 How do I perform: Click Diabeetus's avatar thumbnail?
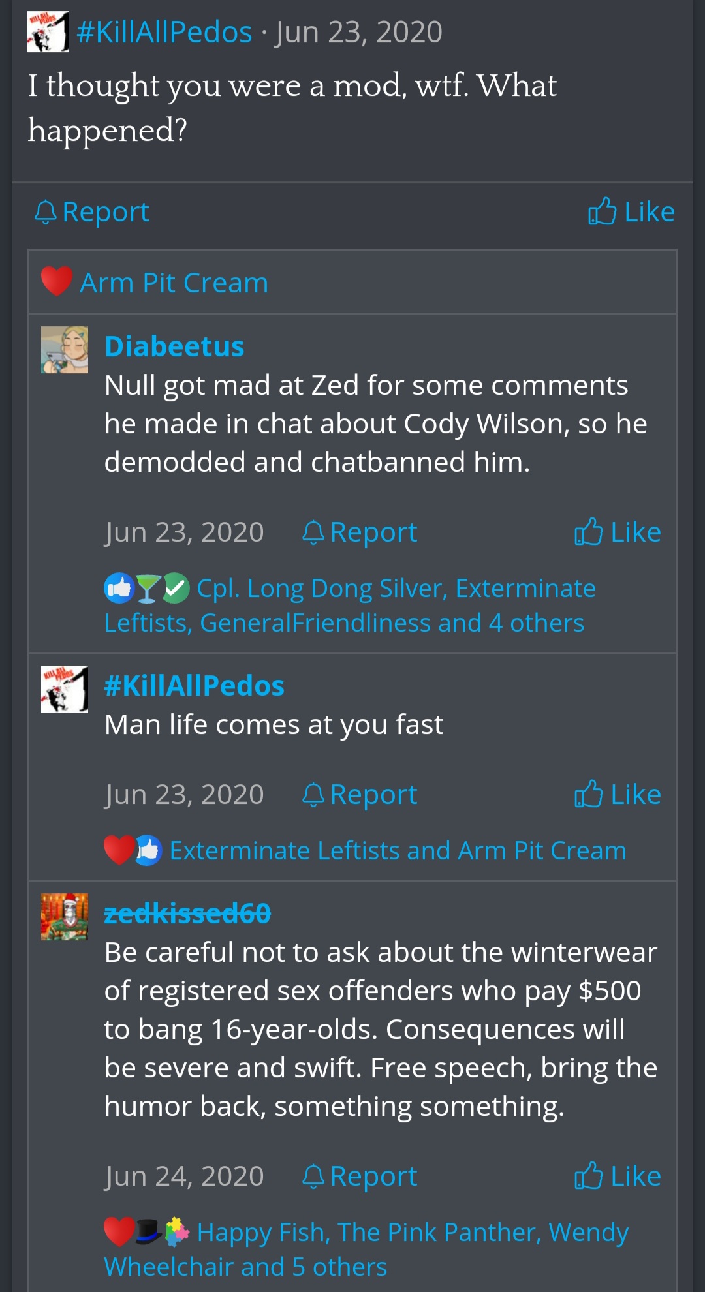[x=65, y=350]
